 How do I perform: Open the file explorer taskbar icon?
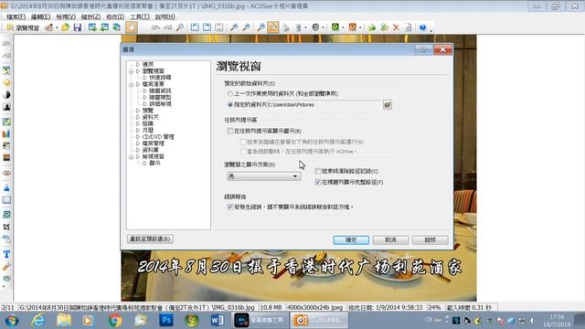coord(64,320)
